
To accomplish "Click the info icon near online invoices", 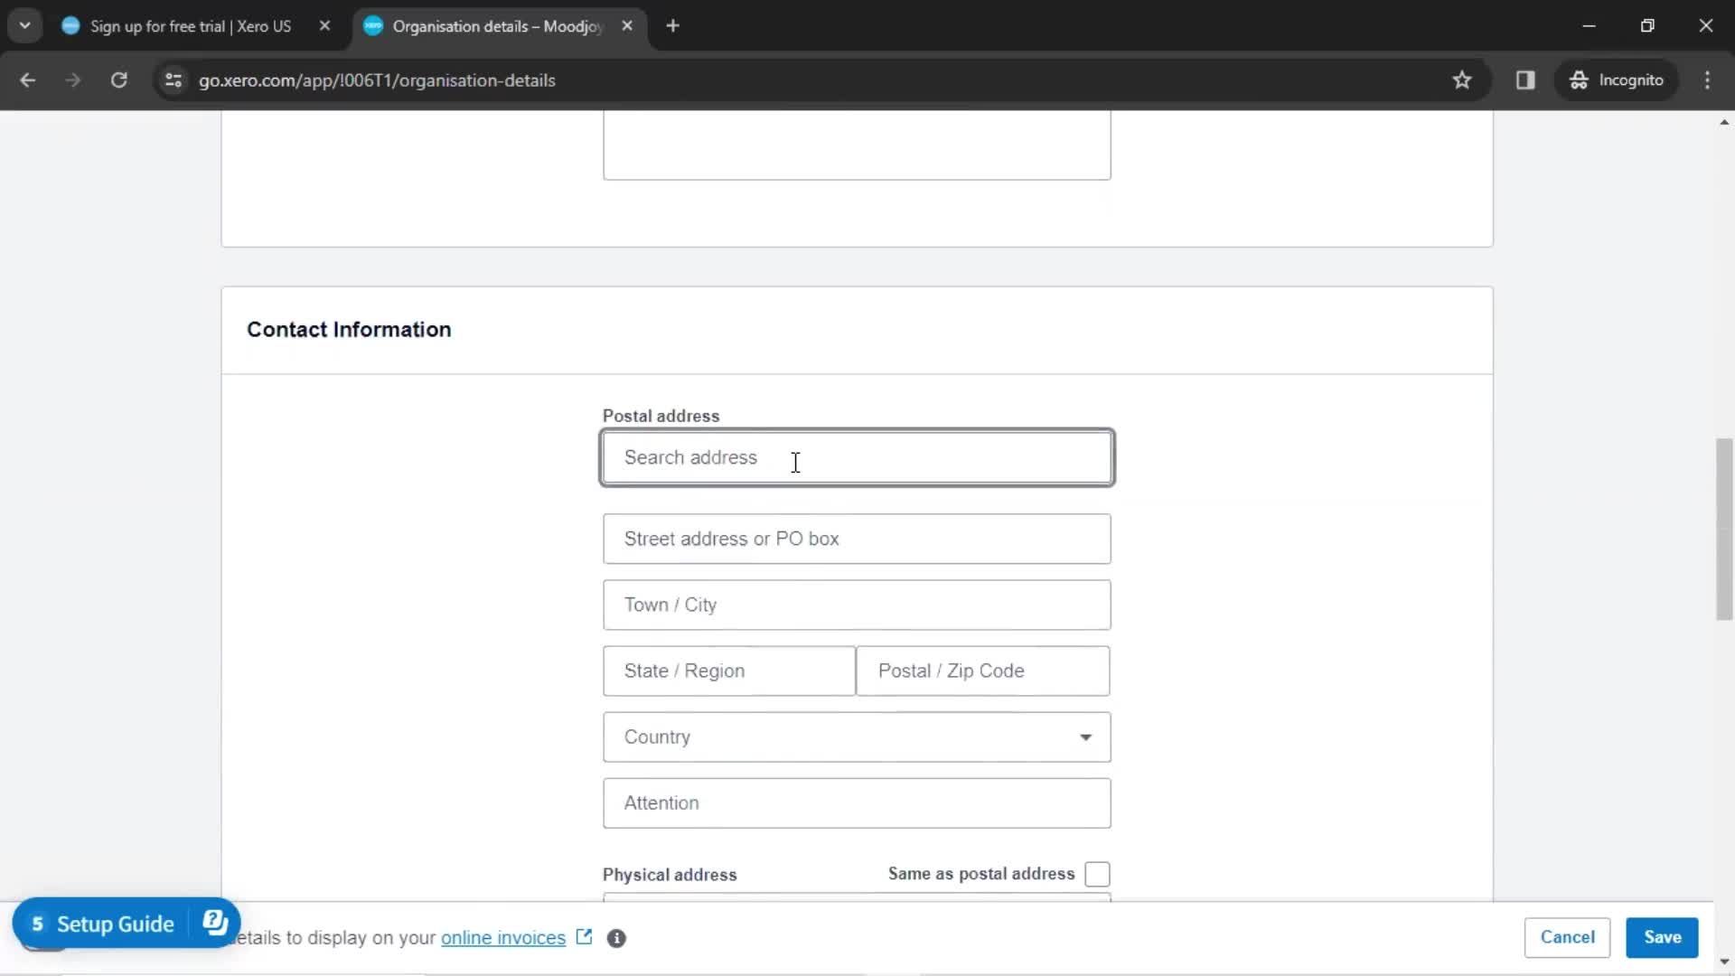I will click(616, 938).
